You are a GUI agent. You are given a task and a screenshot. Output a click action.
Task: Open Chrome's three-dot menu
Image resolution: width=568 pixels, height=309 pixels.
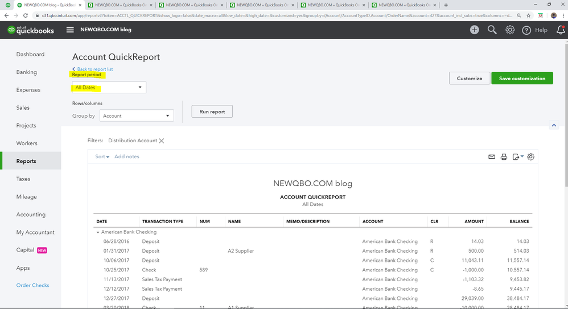tap(563, 15)
